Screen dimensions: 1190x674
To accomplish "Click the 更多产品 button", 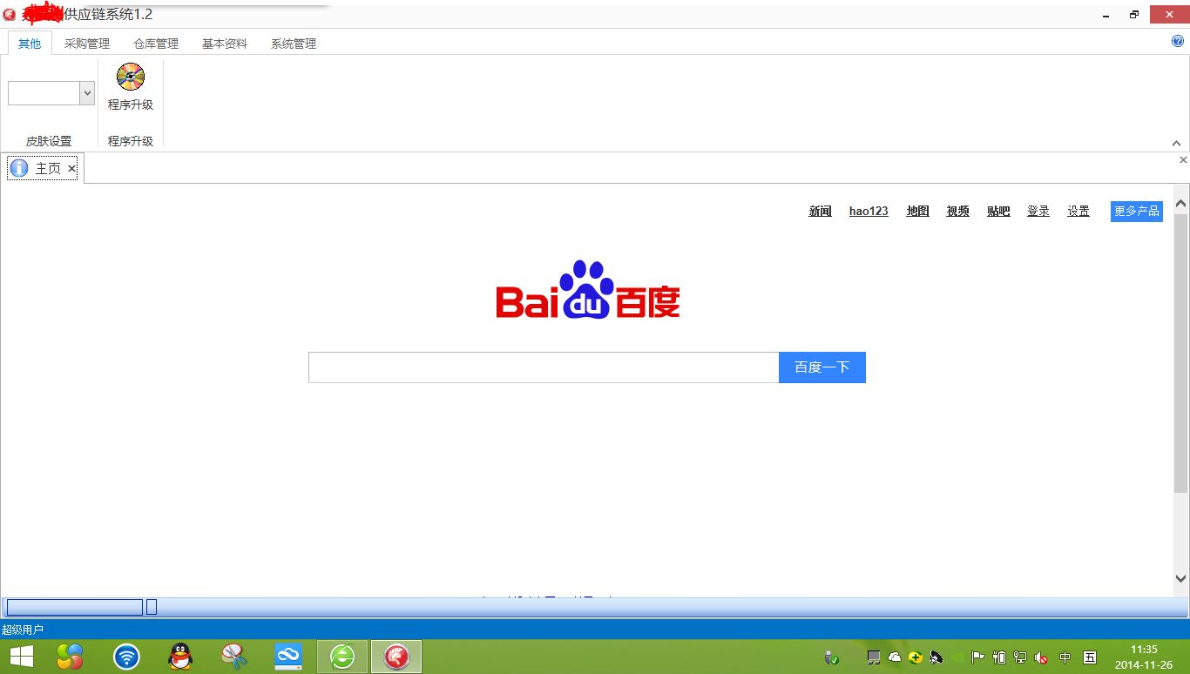I will click(1137, 211).
